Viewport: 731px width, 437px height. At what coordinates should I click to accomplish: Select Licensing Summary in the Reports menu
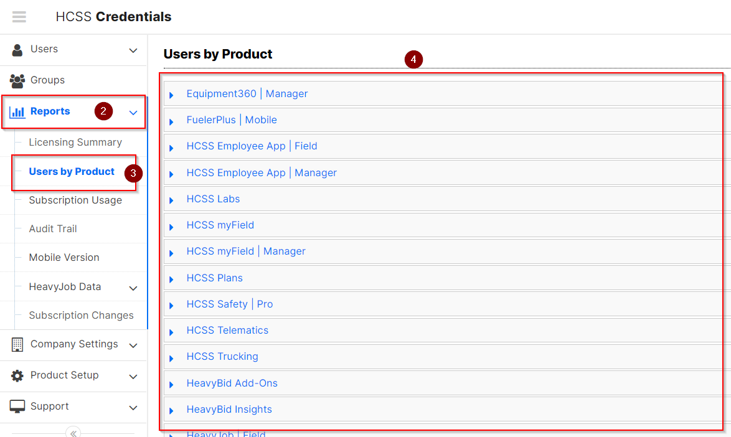(75, 142)
